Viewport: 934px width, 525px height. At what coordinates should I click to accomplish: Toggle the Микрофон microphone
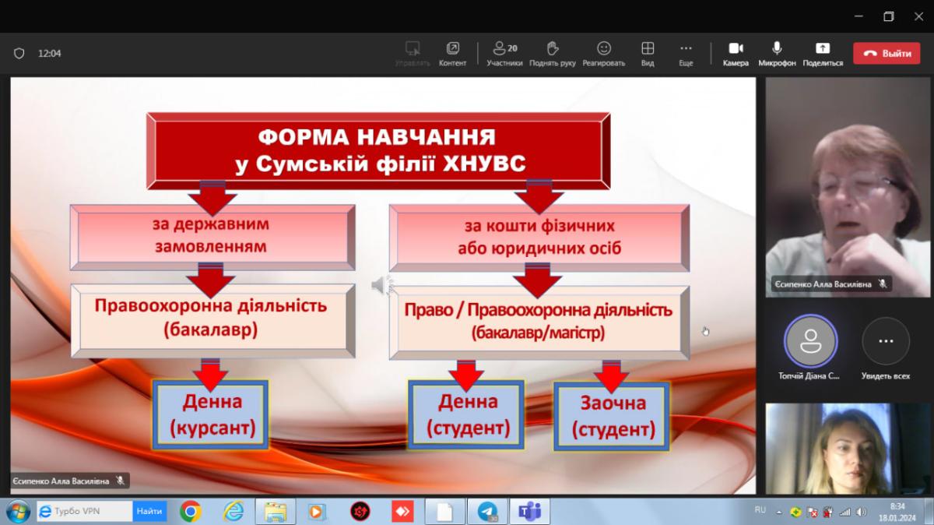pos(777,54)
